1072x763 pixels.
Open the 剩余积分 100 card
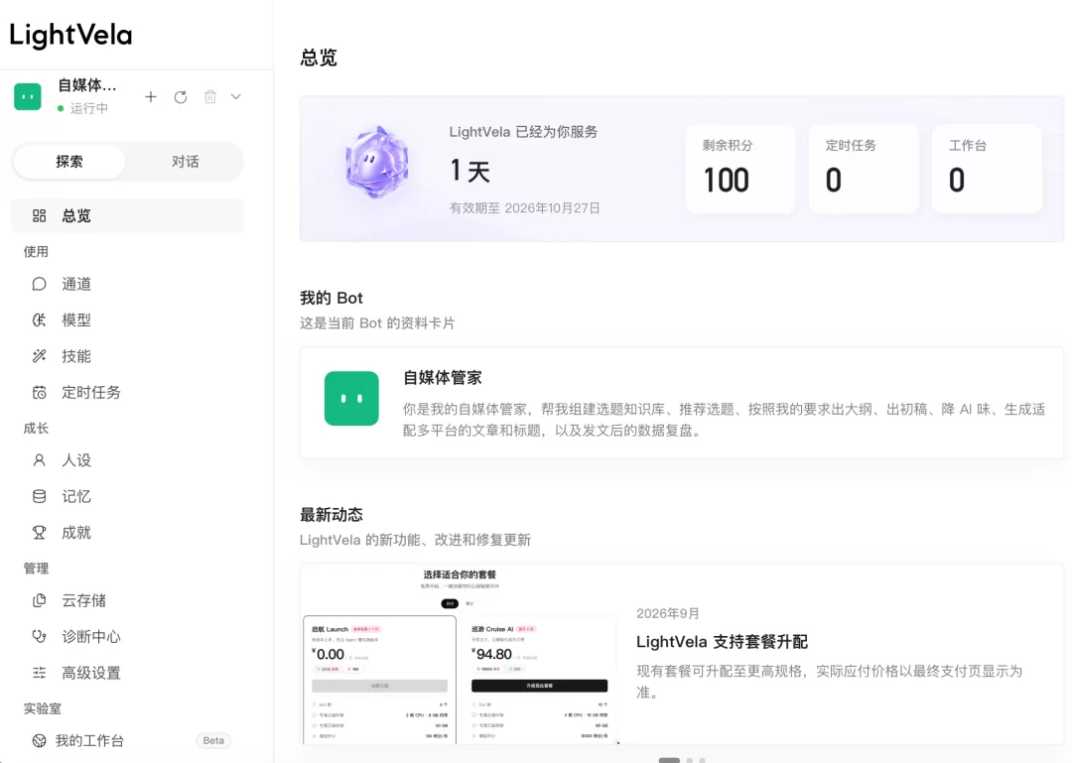pyautogui.click(x=740, y=169)
